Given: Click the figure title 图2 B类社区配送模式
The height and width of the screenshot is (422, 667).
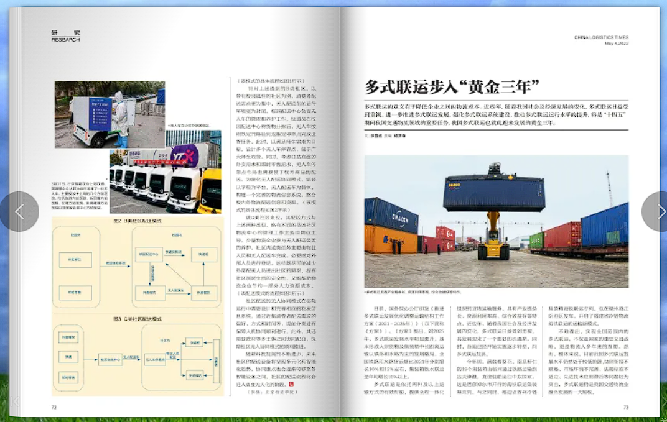Looking at the screenshot, I should coord(138,221).
